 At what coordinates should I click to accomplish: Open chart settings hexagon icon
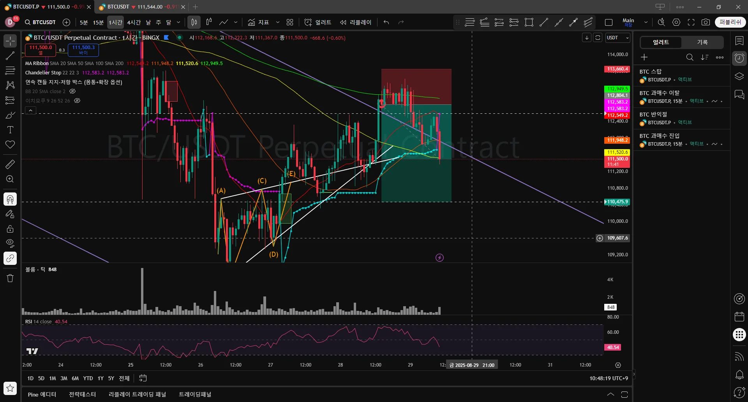(676, 22)
